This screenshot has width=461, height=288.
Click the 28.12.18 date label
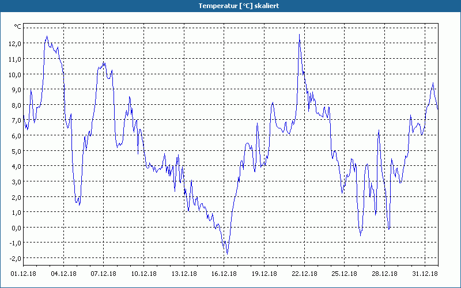pyautogui.click(x=385, y=274)
